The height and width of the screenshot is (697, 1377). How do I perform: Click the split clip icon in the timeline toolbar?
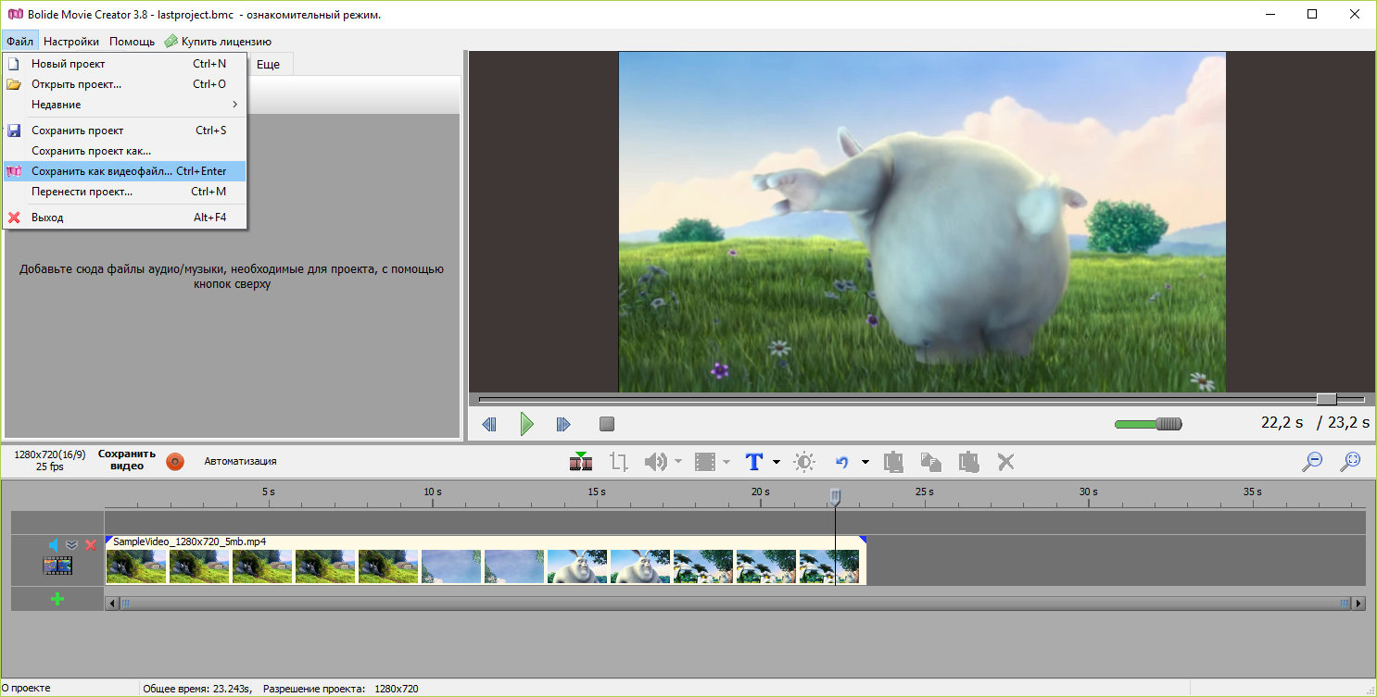tap(581, 461)
